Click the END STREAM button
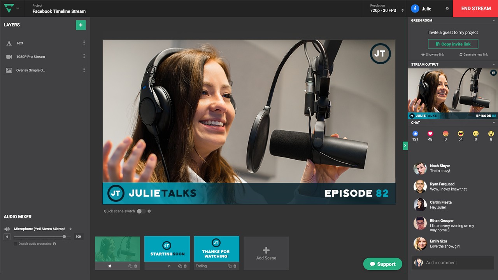 tap(475, 8)
